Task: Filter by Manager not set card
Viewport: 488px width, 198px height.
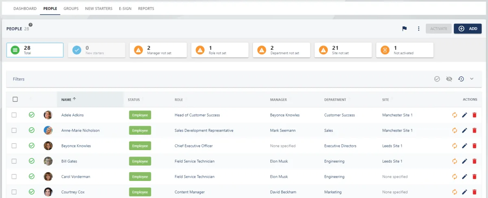Action: click(x=158, y=50)
